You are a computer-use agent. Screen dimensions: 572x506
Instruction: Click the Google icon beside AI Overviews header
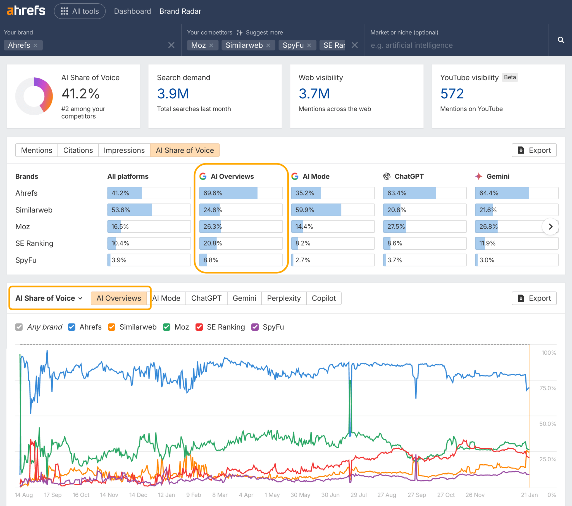click(203, 176)
